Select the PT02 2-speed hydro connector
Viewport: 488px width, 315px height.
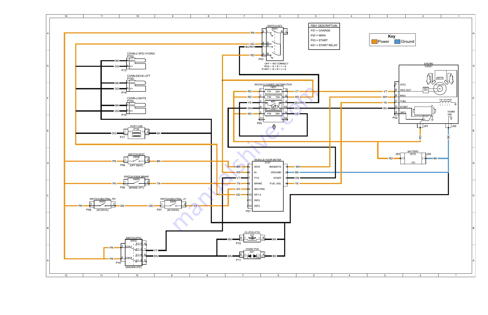[136, 64]
